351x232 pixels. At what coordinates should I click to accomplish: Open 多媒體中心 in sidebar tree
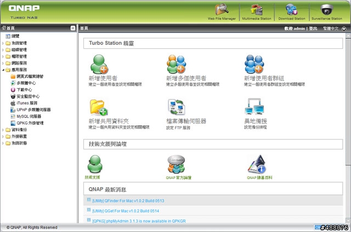23,83
